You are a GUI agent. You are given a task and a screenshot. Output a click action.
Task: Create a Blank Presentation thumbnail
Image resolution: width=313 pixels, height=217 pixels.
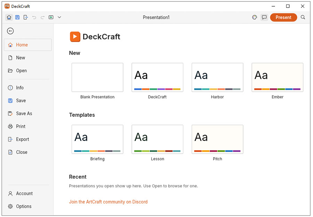click(97, 78)
